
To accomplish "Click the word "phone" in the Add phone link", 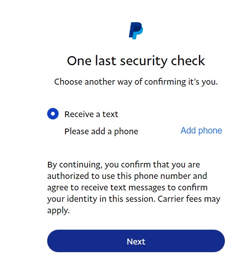I will coord(211,130).
